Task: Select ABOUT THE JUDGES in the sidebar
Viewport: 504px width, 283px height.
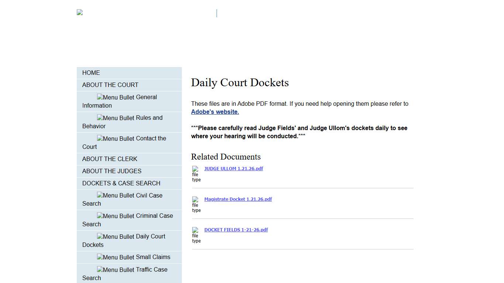Action: click(x=112, y=171)
